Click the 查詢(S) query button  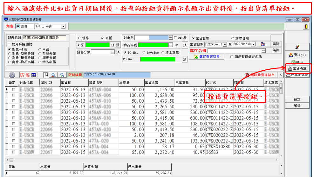297,55
